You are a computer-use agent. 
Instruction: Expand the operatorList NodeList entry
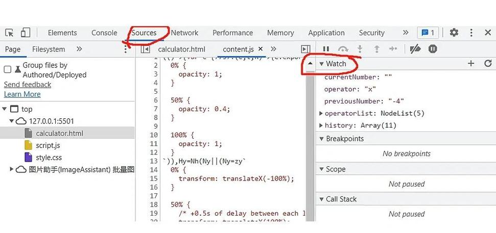pyautogui.click(x=321, y=113)
